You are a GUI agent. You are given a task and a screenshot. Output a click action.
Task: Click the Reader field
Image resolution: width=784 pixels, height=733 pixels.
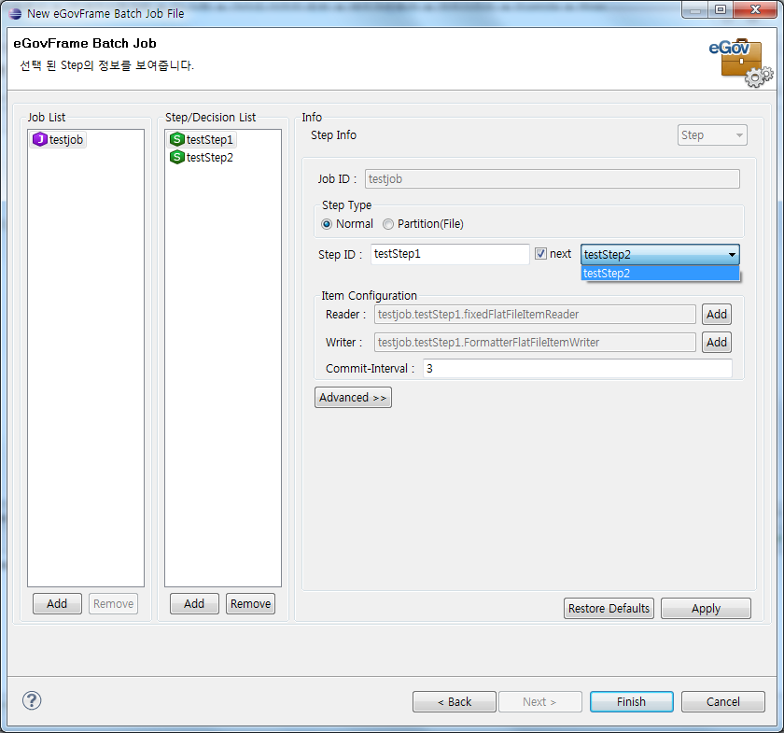click(x=535, y=315)
